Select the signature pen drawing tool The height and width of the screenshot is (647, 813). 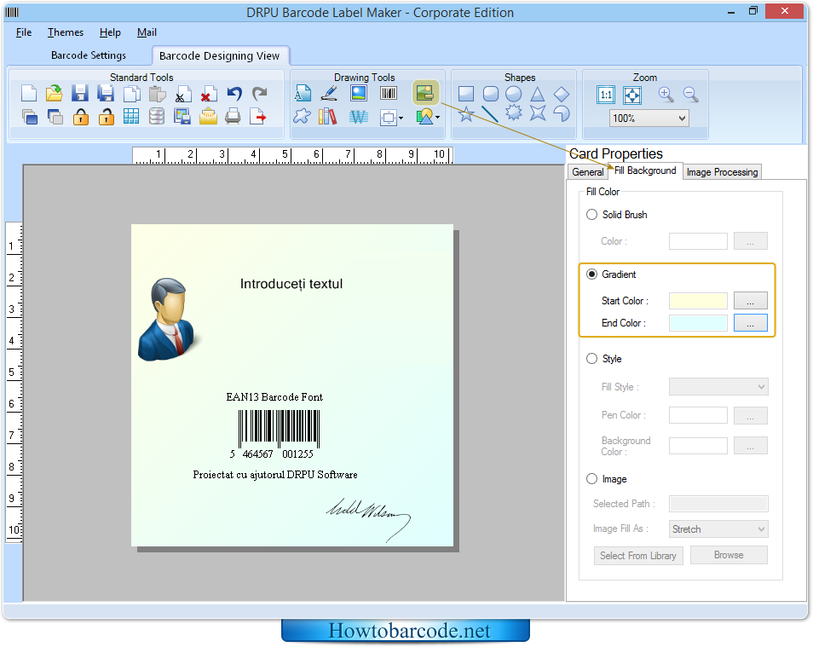coord(329,94)
